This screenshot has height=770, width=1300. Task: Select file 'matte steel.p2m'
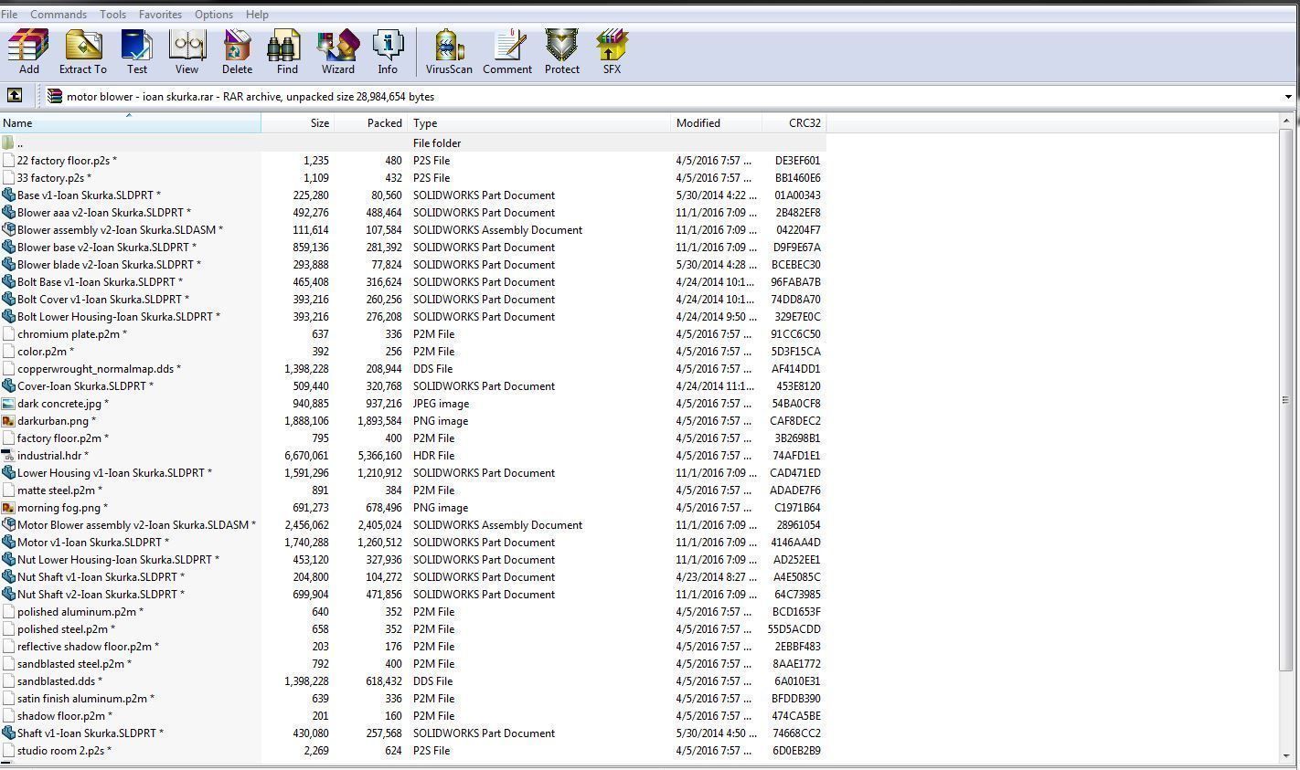(x=59, y=490)
